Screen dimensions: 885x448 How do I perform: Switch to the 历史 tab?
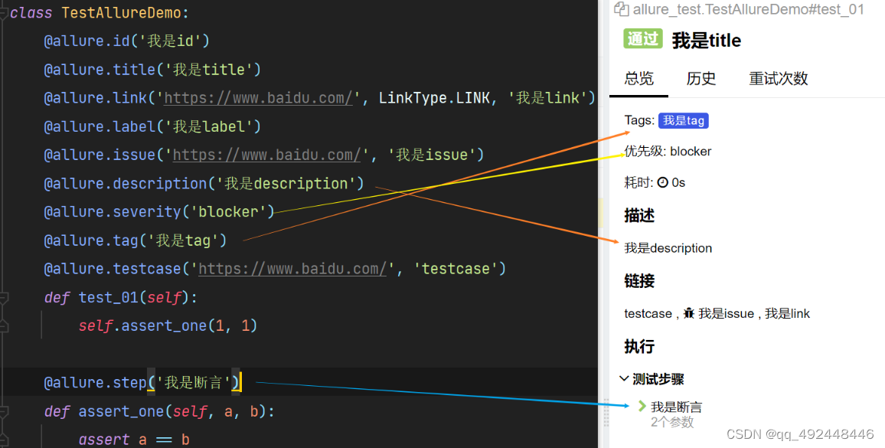coord(700,79)
